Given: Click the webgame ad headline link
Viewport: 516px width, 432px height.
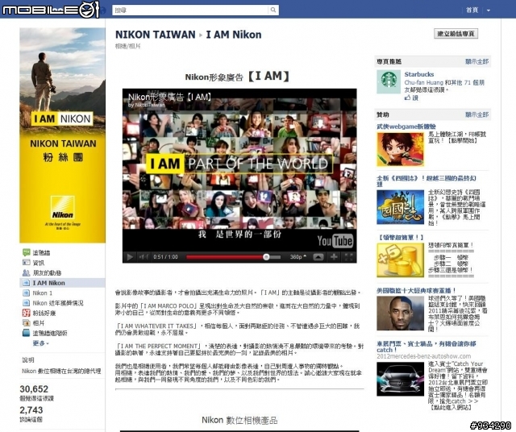Looking at the screenshot, I should pos(406,127).
